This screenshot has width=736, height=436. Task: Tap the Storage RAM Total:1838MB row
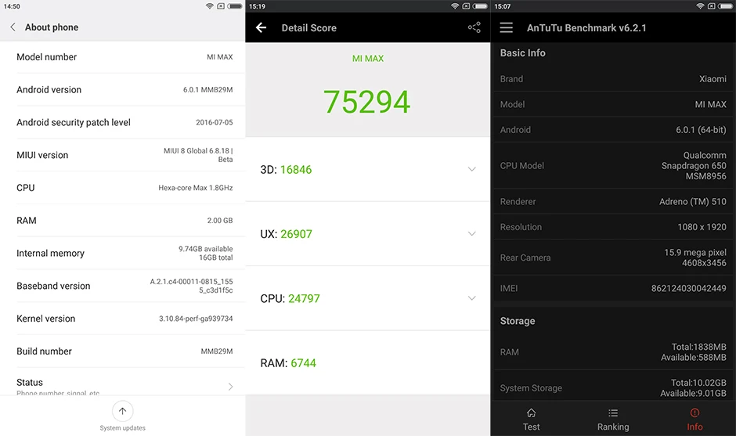[x=613, y=352]
